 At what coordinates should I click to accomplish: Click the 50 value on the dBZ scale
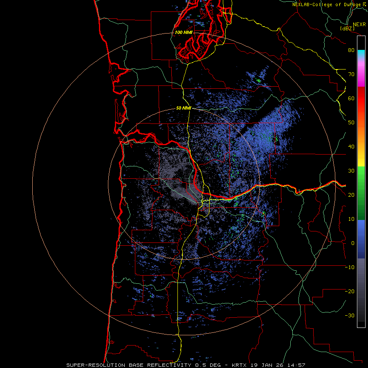(x=351, y=123)
